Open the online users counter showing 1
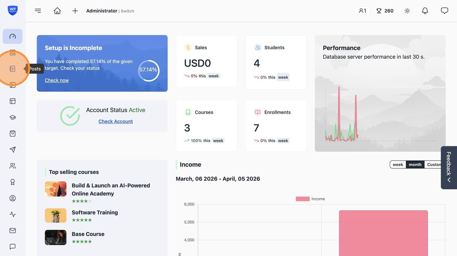This screenshot has width=457, height=256. click(x=362, y=11)
